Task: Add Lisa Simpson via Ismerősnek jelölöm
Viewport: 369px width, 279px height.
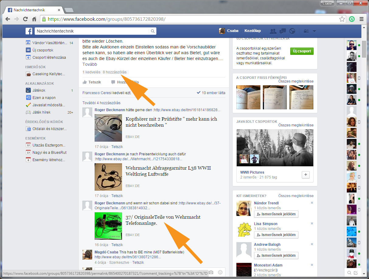Action: point(276,235)
